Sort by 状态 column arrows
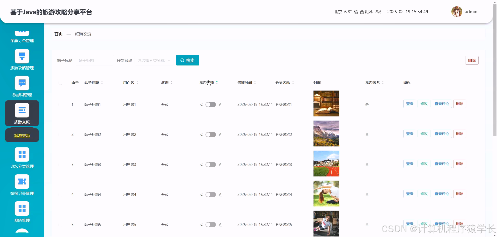 coord(172,83)
